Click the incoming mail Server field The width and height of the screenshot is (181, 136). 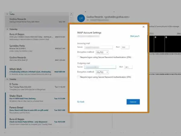pyautogui.click(x=98, y=47)
